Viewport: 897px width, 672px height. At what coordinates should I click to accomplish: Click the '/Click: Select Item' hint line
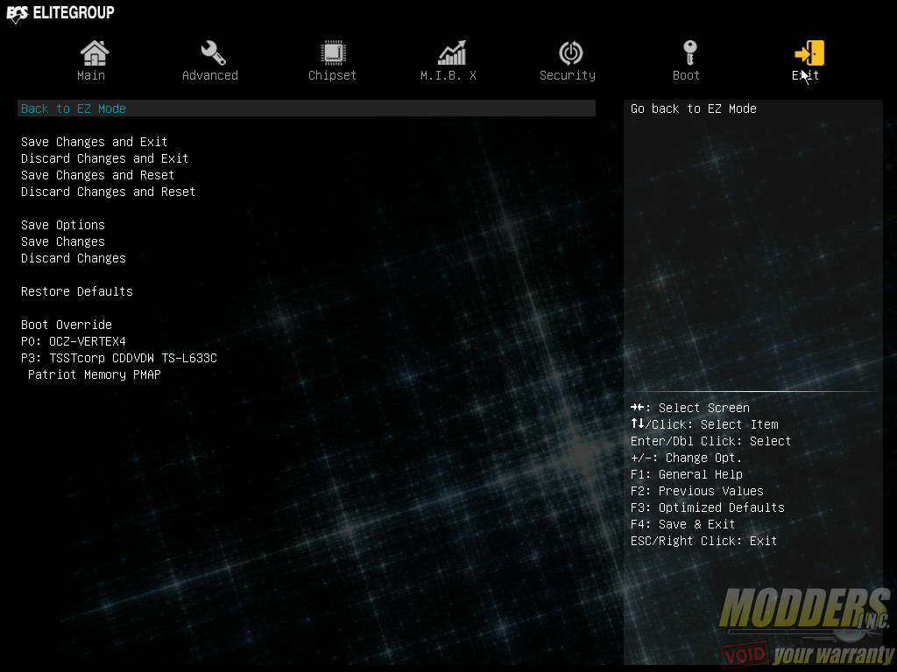tap(704, 424)
